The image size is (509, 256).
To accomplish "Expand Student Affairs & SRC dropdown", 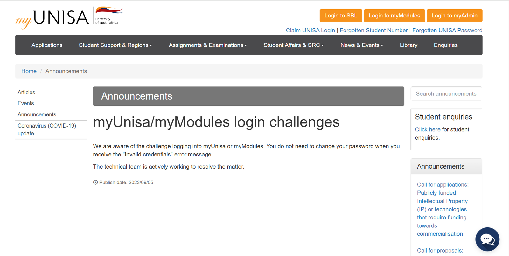I will [294, 45].
